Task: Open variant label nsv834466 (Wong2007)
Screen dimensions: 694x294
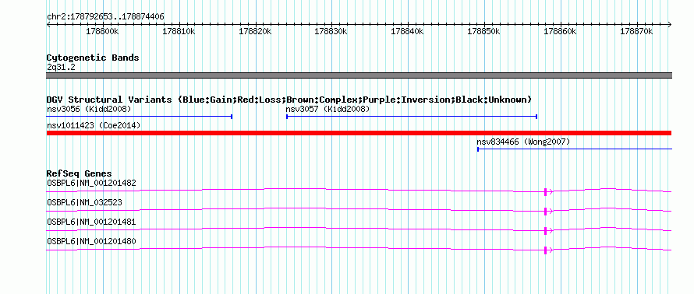Action: [523, 142]
